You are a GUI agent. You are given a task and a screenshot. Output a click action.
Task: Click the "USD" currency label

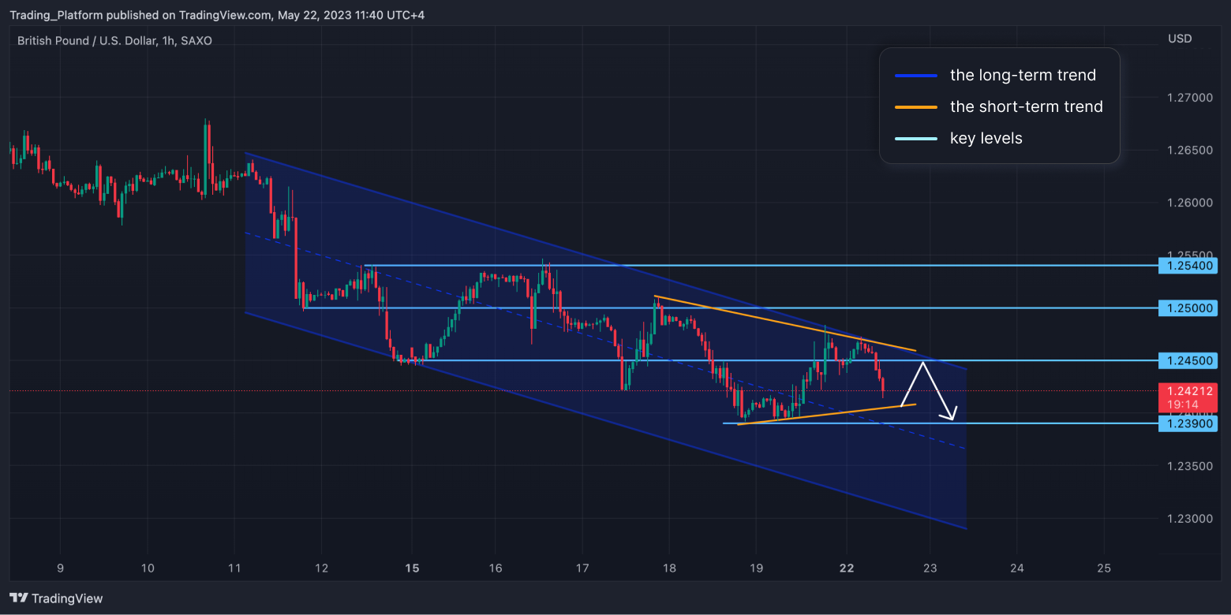[x=1180, y=39]
